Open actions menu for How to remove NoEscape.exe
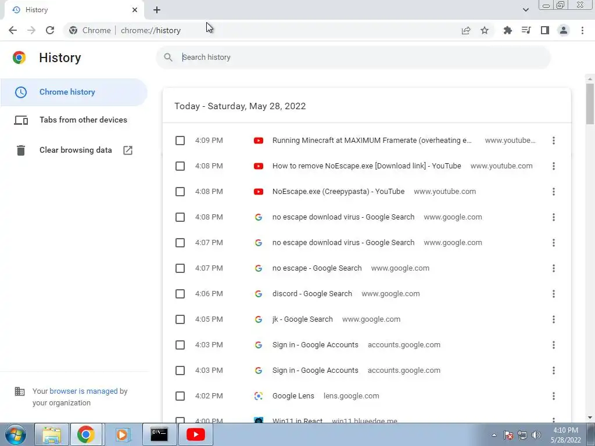This screenshot has height=446, width=595. 554,166
